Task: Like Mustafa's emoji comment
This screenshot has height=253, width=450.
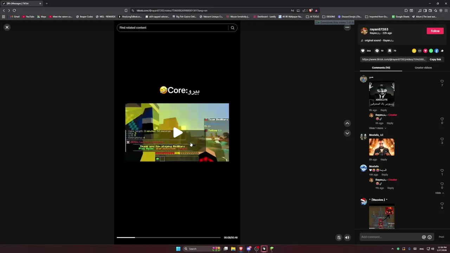Action: pyautogui.click(x=442, y=171)
